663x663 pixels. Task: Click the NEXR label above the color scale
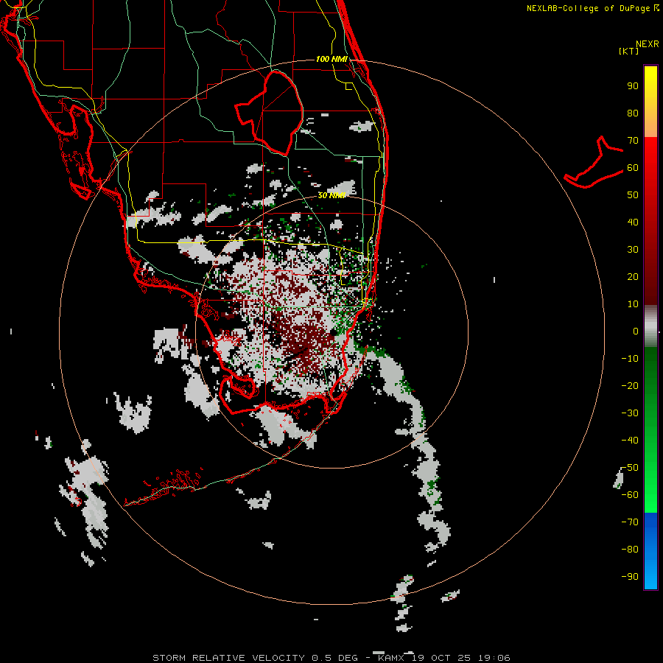pos(647,44)
